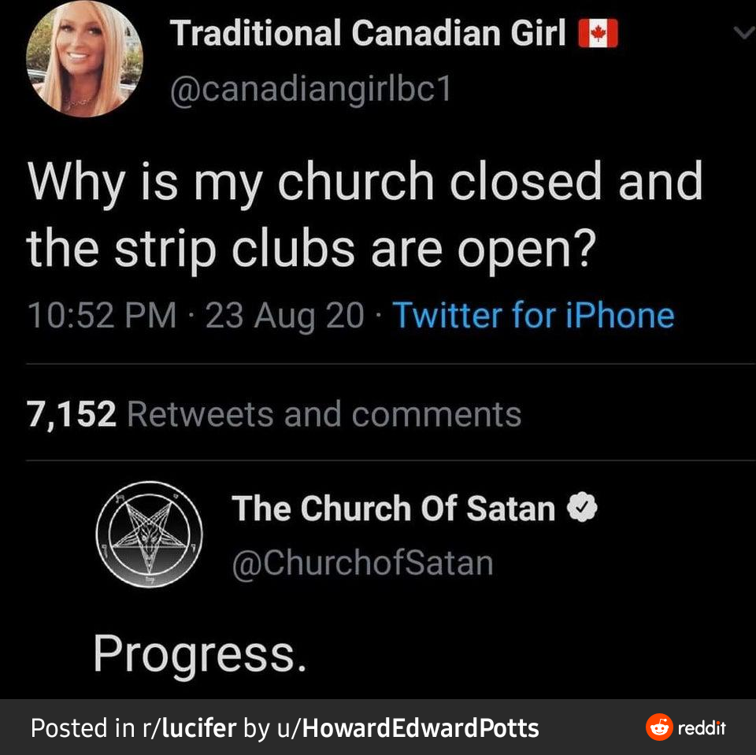The width and height of the screenshot is (756, 755).
Task: Click the reddit wordmark
Action: (702, 727)
